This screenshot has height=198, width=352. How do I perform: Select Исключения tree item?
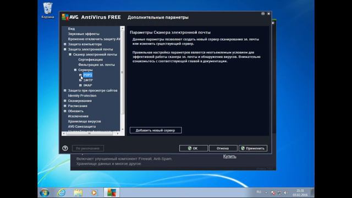point(78,116)
